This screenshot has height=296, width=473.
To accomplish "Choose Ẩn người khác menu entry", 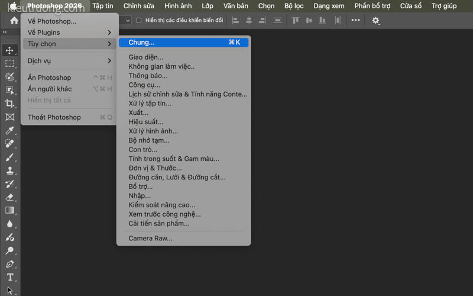I will click(x=70, y=89).
